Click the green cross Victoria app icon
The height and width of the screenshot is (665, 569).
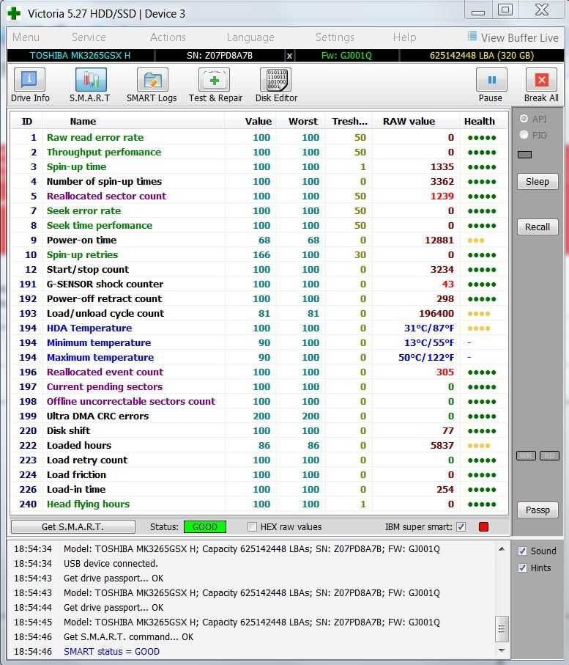pyautogui.click(x=14, y=14)
